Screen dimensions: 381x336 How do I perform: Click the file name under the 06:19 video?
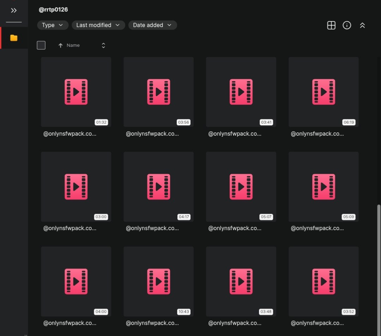(317, 134)
